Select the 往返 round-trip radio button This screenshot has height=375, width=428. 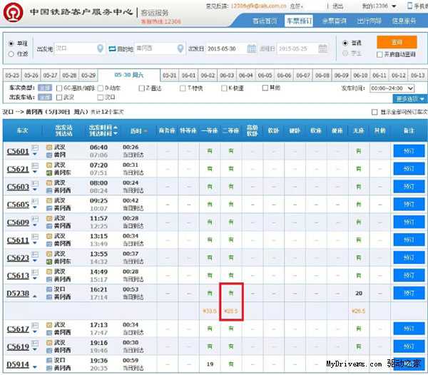(11, 53)
